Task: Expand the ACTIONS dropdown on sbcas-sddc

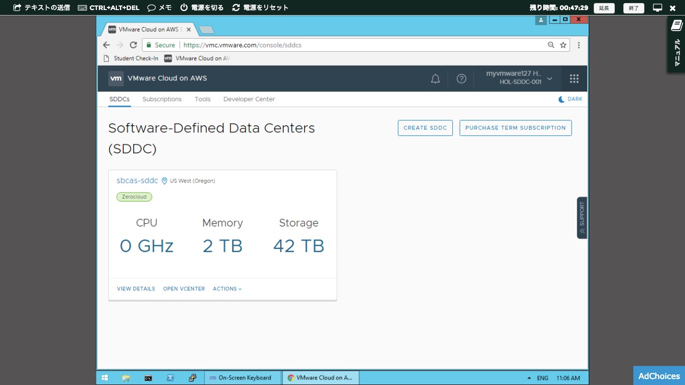Action: tap(227, 289)
